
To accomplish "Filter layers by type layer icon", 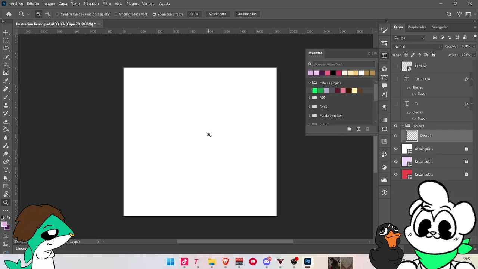I will pyautogui.click(x=450, y=38).
